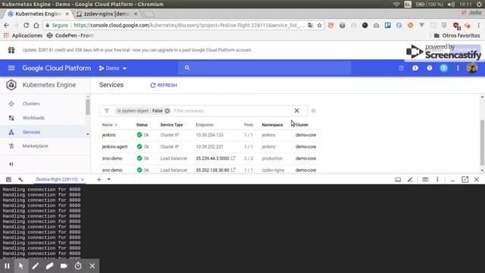This screenshot has width=485, height=273.
Task: Open the Clusters section
Action: [31, 104]
